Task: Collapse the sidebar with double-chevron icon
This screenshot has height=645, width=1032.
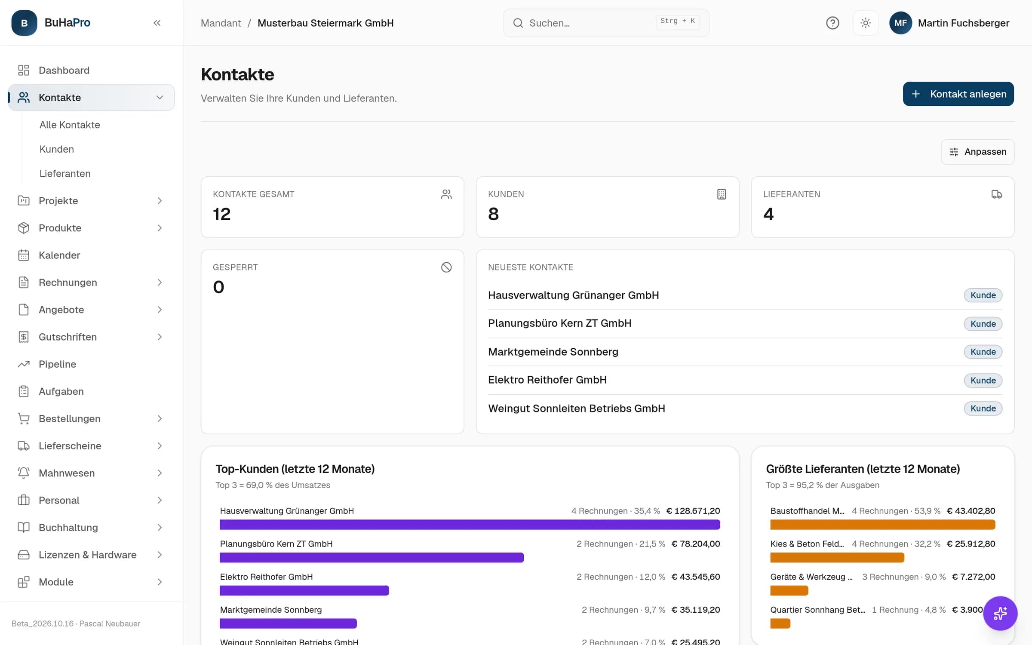Action: coord(157,23)
